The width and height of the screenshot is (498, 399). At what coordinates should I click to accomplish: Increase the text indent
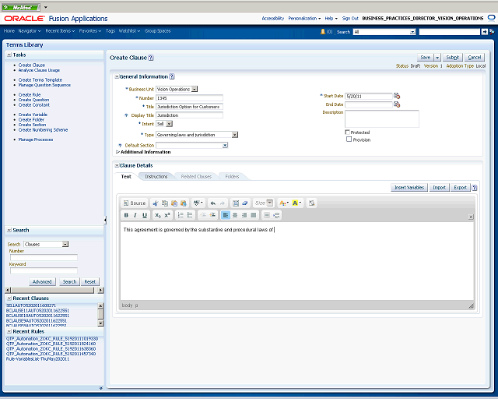click(x=212, y=215)
